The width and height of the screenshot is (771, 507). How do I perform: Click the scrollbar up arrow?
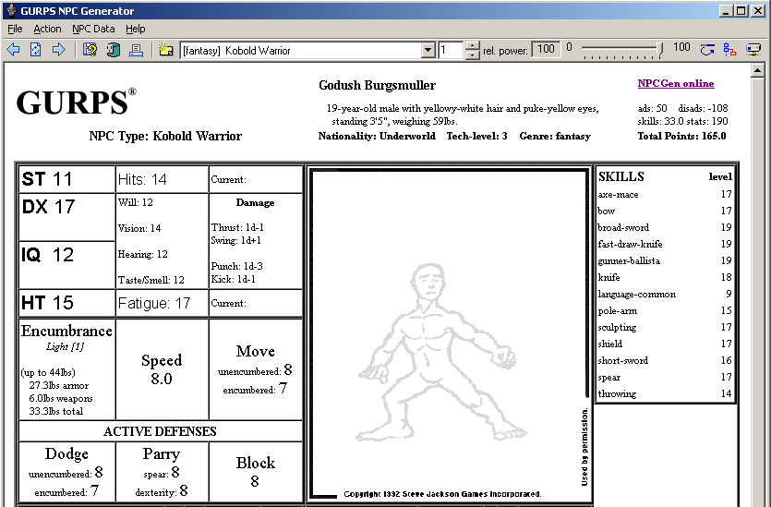[x=757, y=71]
